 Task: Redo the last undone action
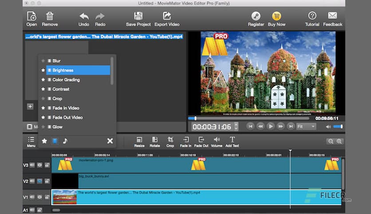[x=100, y=19]
